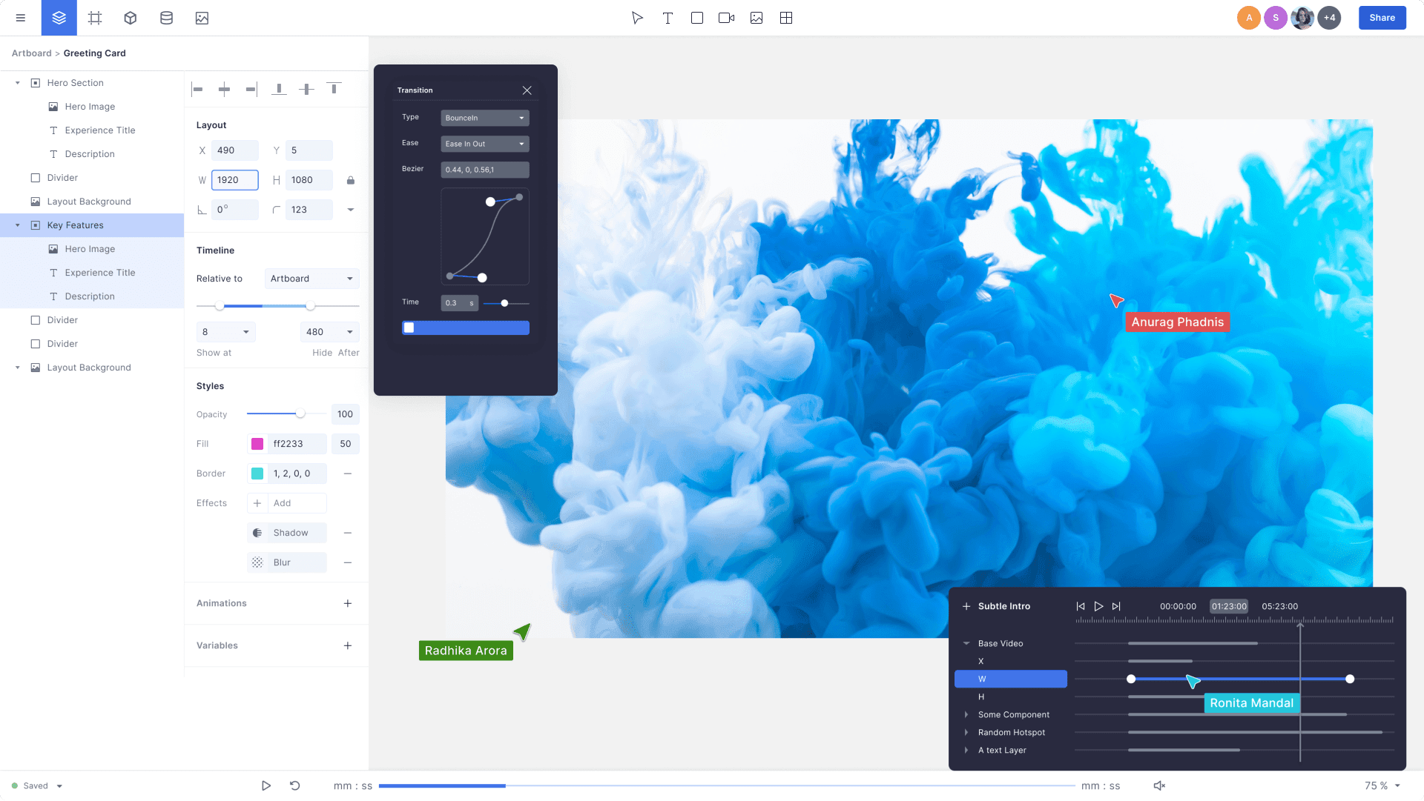1424x801 pixels.
Task: Open the database icon in top bar
Action: (166, 18)
